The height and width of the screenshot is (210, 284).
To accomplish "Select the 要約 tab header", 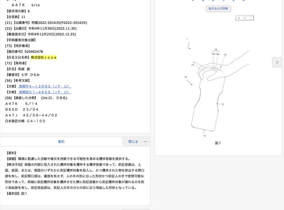I will [x=61, y=142].
